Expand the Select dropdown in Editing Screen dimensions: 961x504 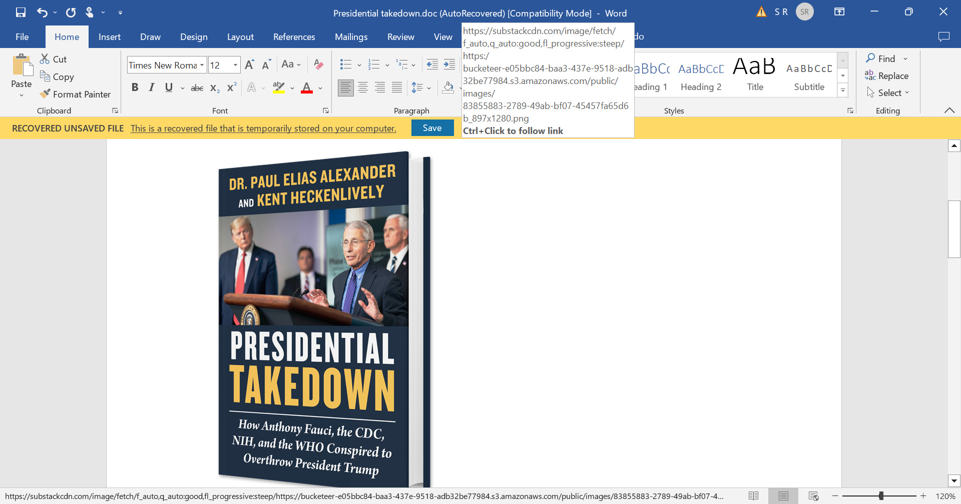point(893,92)
